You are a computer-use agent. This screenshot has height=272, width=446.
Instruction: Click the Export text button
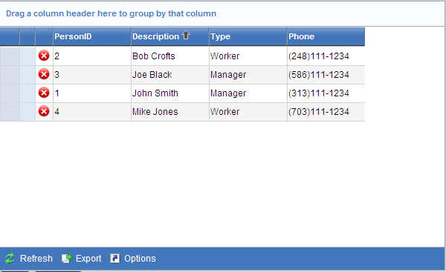(88, 259)
